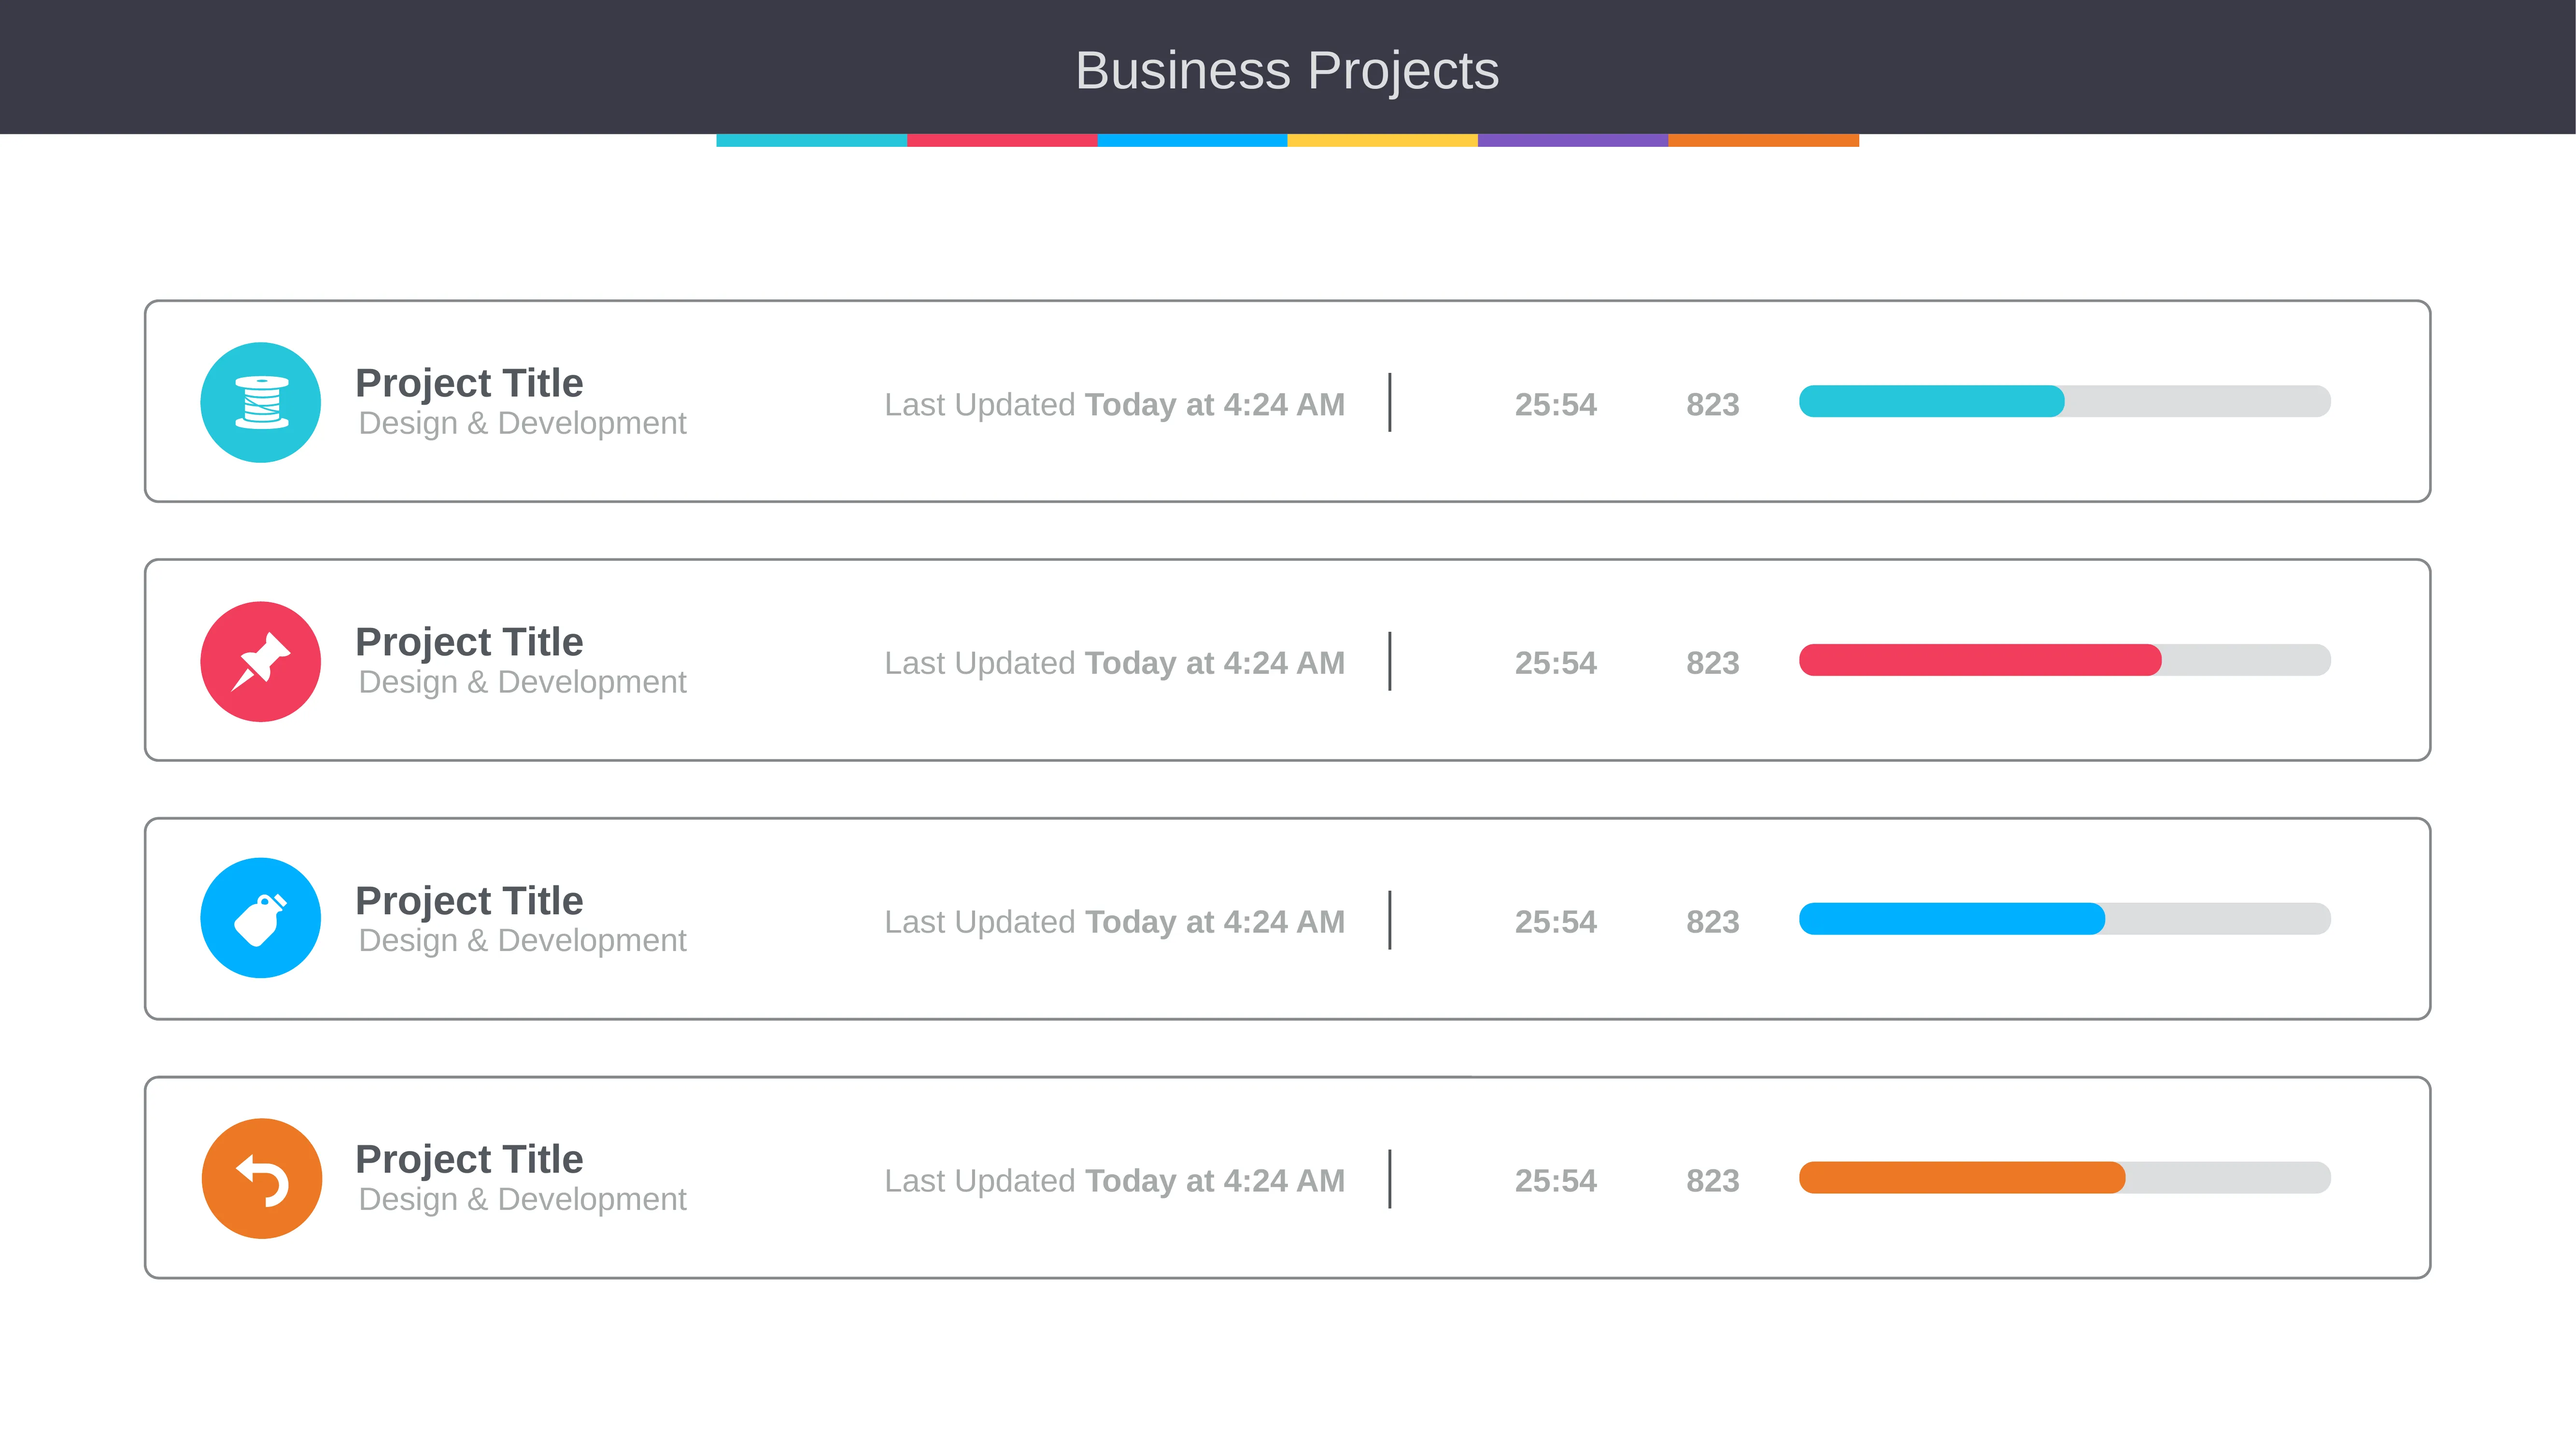This screenshot has width=2576, height=1449.
Task: Adjust the blue progress bar
Action: [2064, 918]
